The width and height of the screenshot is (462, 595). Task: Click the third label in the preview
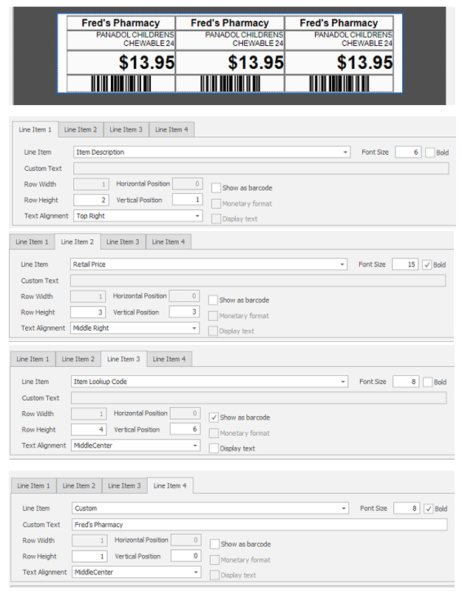tap(339, 53)
